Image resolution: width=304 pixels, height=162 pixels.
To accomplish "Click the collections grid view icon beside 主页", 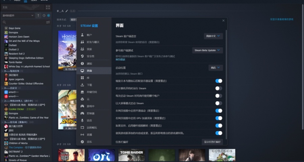I will 48,7.
